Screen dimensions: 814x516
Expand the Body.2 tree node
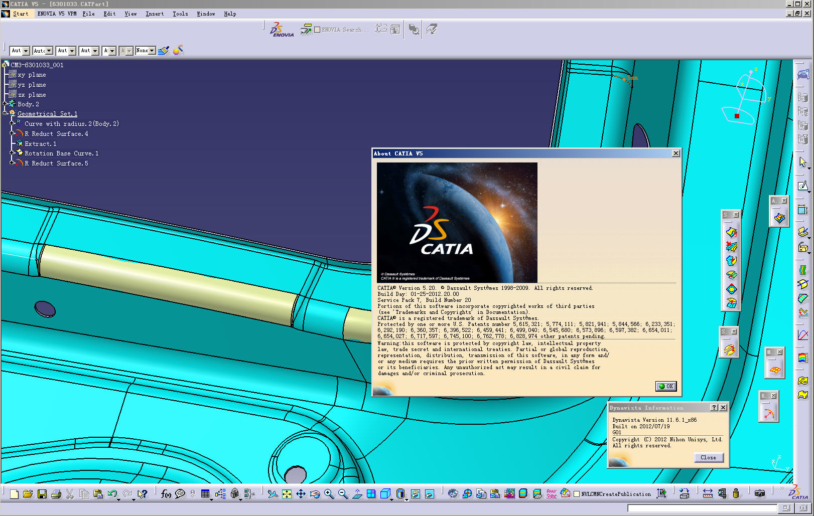tap(5, 104)
